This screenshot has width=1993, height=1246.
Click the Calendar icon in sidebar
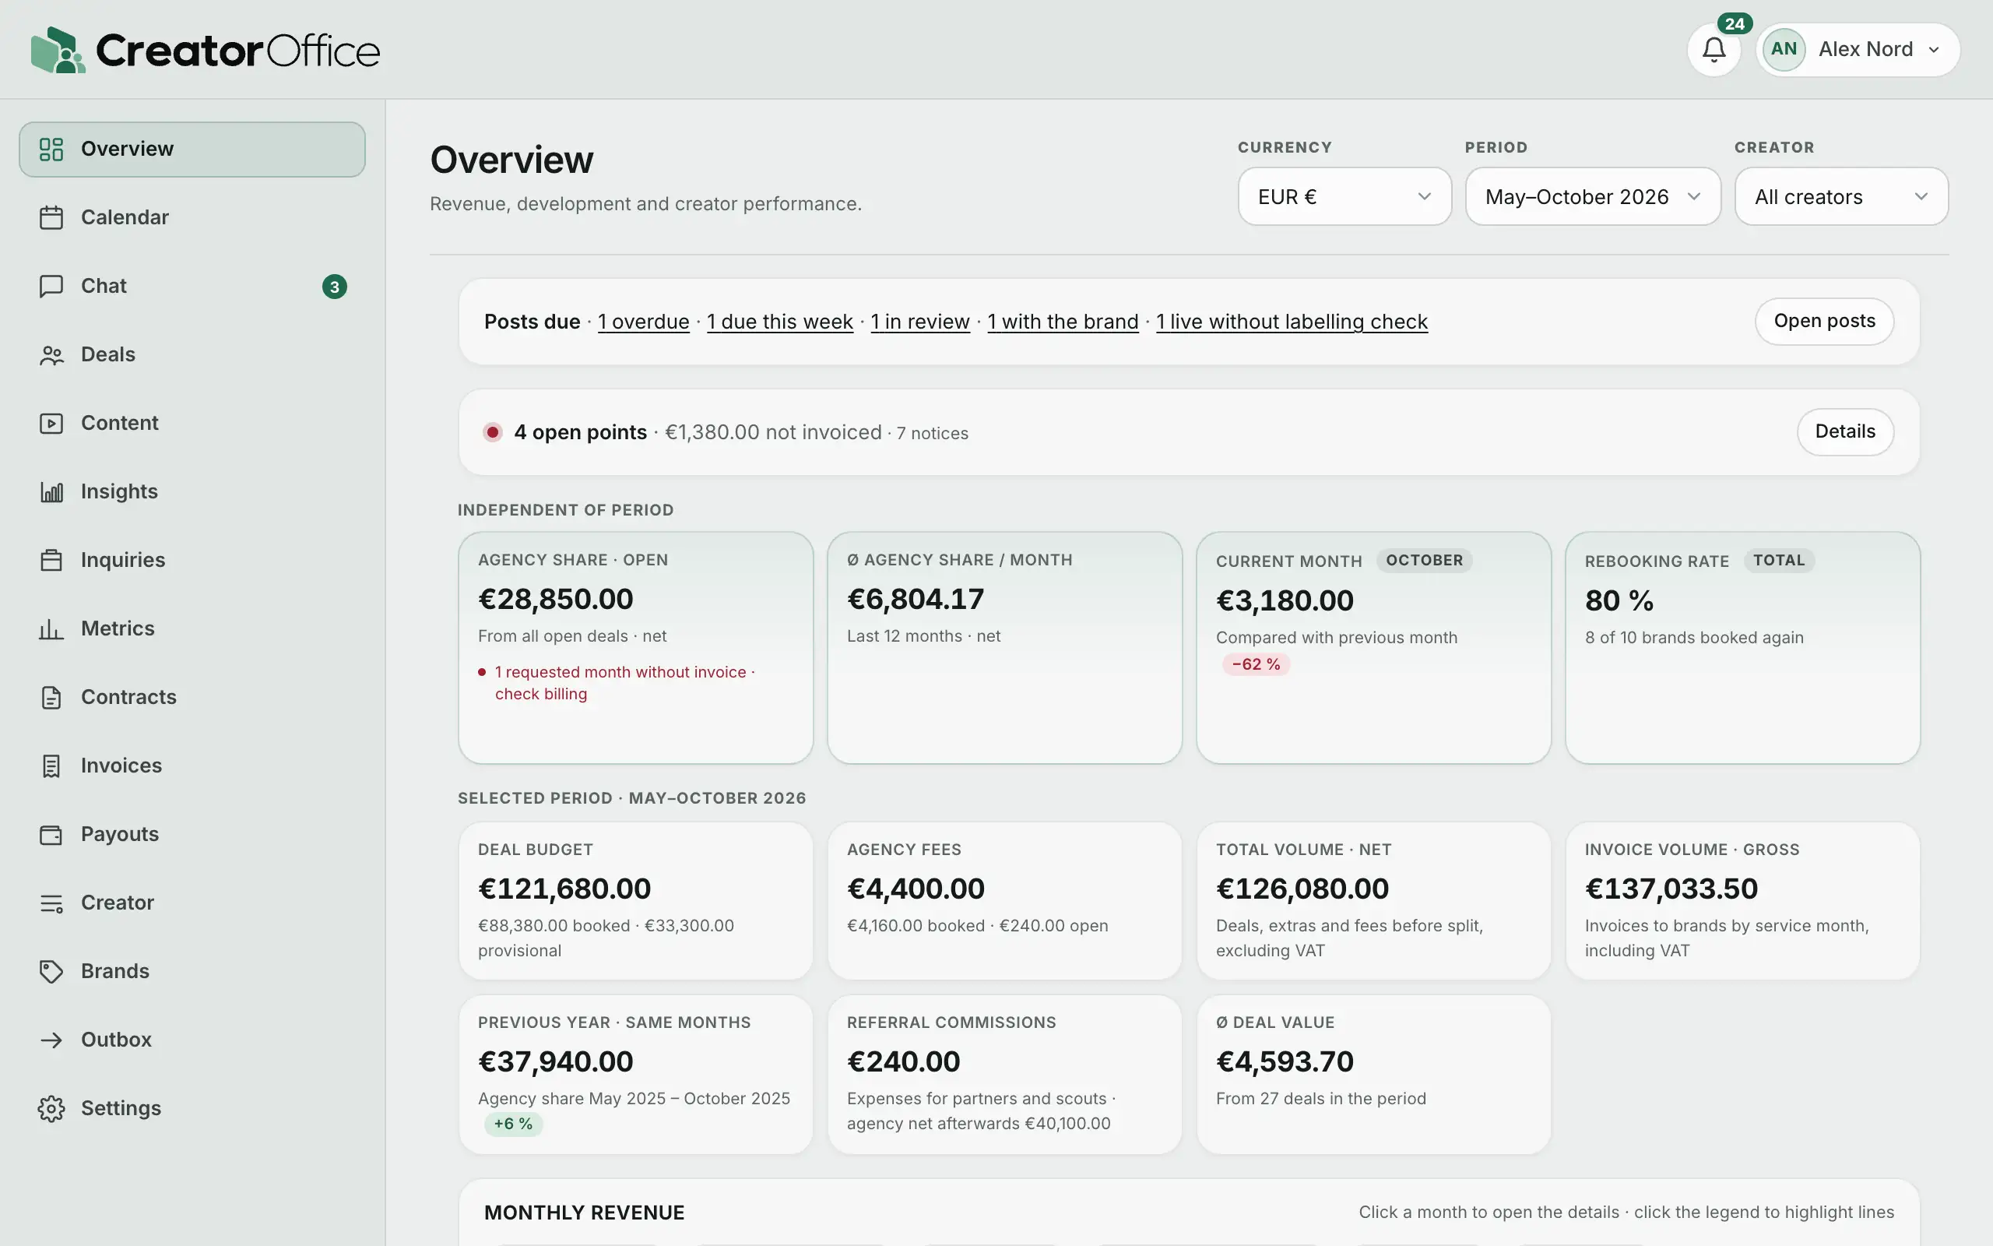point(51,217)
